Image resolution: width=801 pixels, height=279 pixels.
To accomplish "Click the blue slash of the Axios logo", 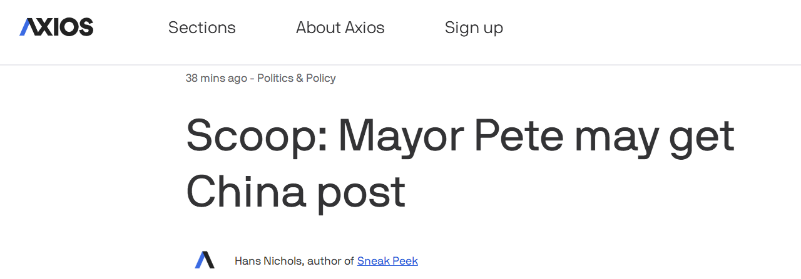I will point(26,27).
